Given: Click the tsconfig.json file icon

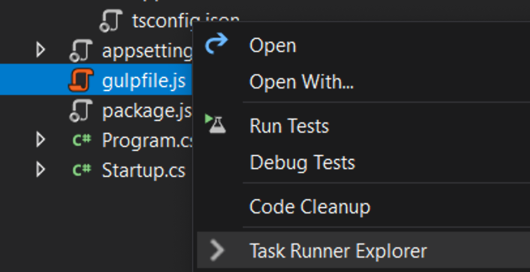Looking at the screenshot, I should point(112,21).
